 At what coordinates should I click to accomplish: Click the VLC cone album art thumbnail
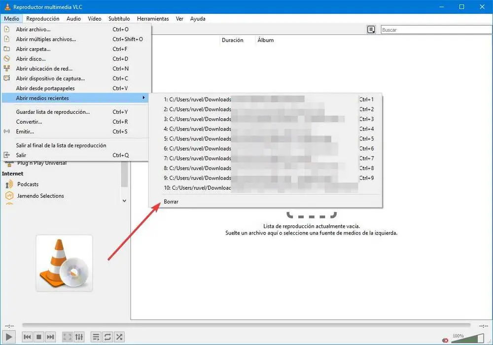point(64,263)
